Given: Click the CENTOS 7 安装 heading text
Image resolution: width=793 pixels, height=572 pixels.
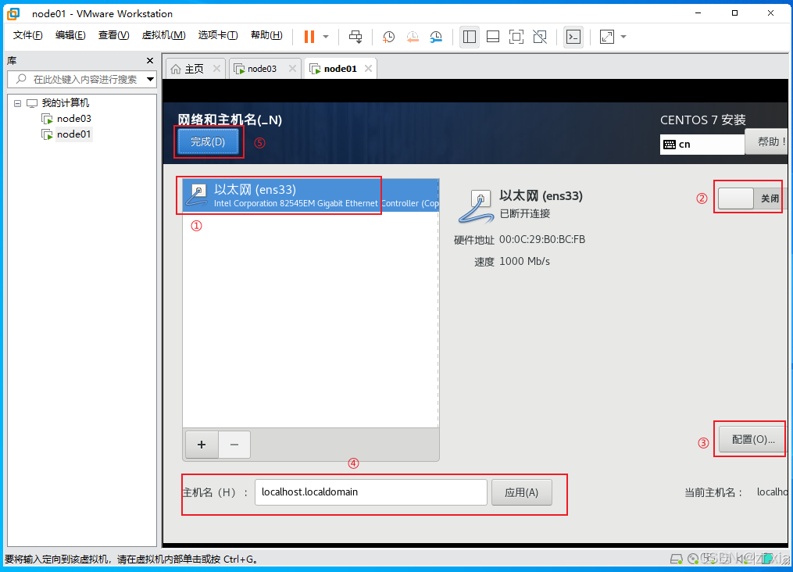Looking at the screenshot, I should click(703, 120).
